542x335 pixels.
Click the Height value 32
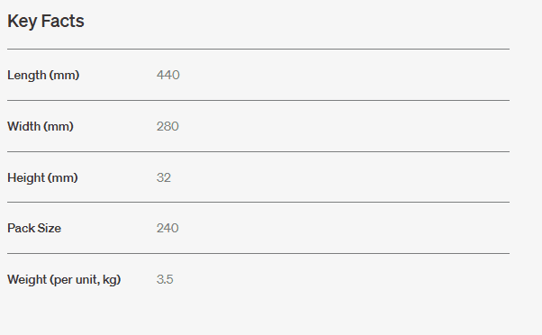tap(164, 177)
